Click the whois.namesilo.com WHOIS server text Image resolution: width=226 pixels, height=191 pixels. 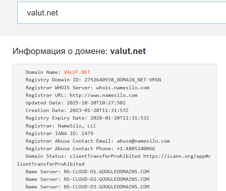[x=123, y=88]
